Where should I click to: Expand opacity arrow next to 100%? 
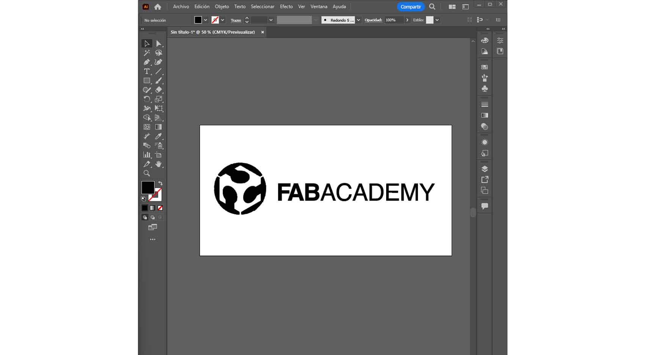tap(407, 20)
